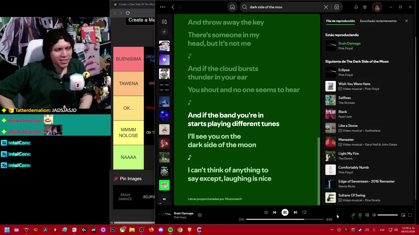This screenshot has height=235, width=419.
Task: Open the Spotify Home page icon
Action: [232, 7]
